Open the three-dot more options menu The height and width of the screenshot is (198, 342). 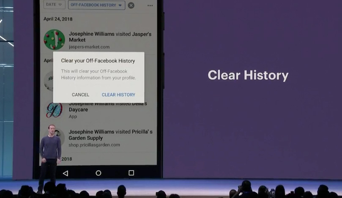tap(150, 5)
